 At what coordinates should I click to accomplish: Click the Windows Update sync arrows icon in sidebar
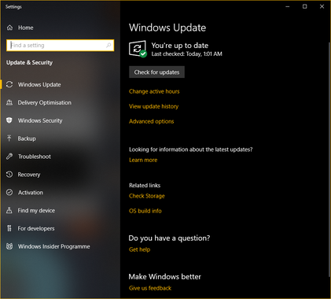[x=9, y=84]
